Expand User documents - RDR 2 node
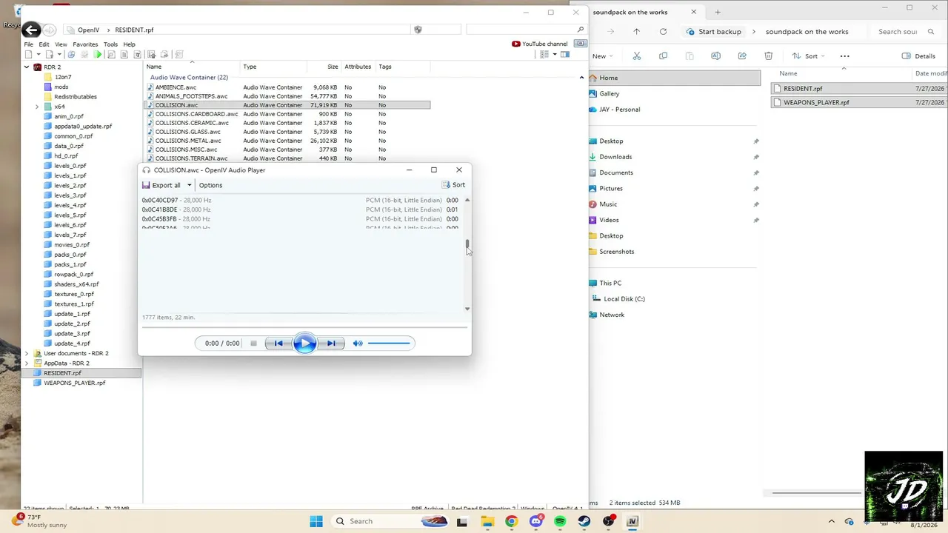 point(27,353)
